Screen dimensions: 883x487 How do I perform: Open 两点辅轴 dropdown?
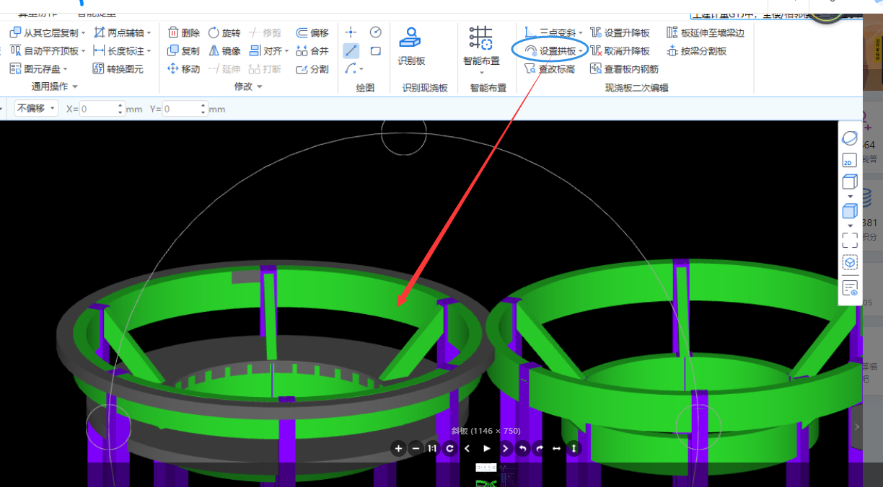point(149,33)
